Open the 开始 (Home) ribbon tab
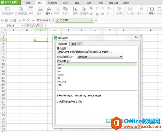 click(28, 3)
